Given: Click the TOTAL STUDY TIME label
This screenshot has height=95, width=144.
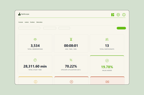Looking at the screenshot, I should tap(35, 70).
